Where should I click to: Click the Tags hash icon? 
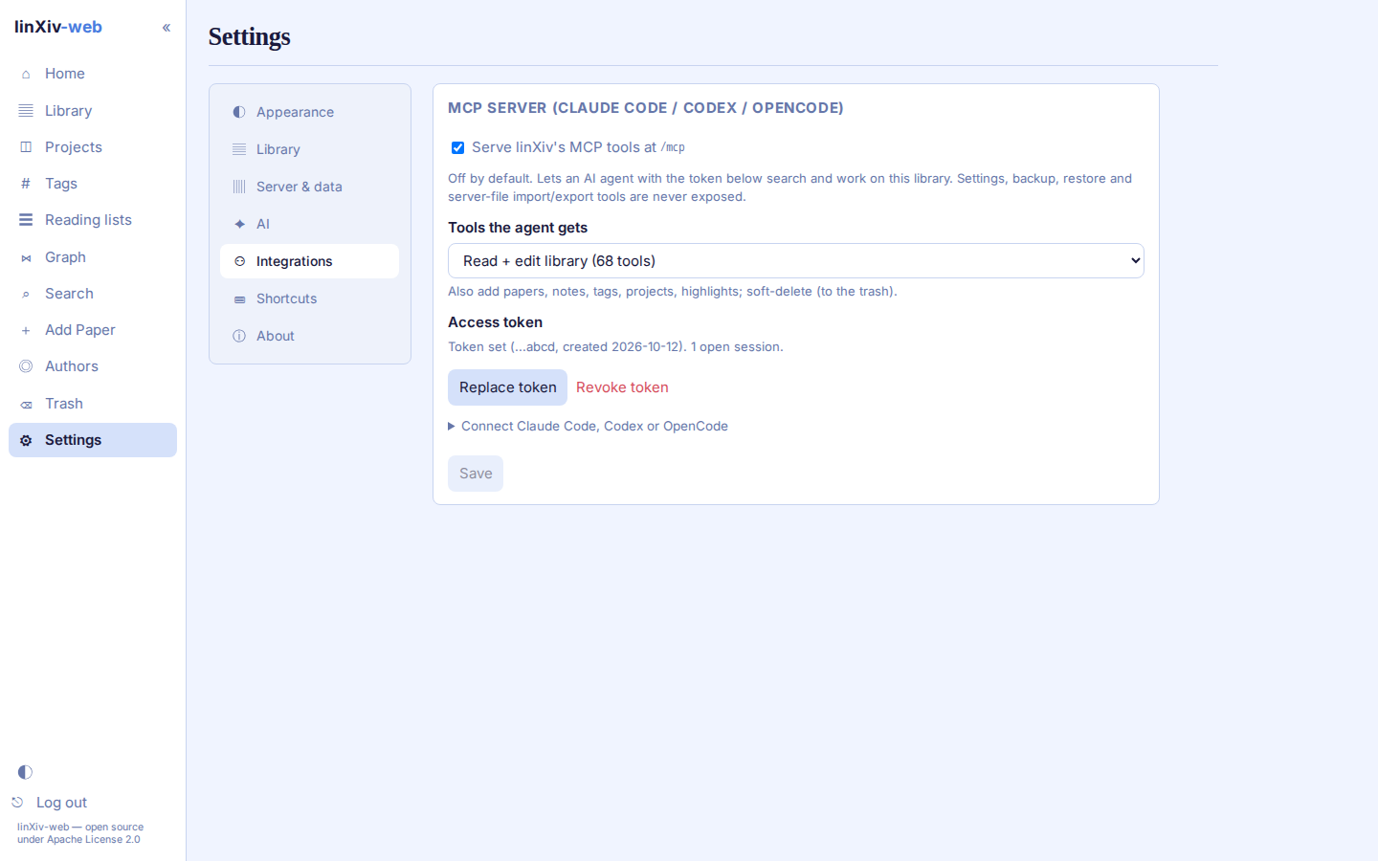(26, 184)
